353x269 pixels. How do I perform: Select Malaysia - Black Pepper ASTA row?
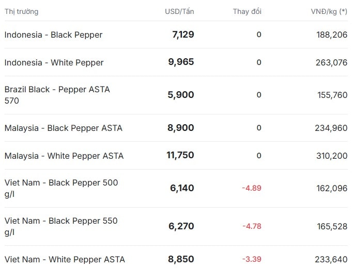coord(176,128)
